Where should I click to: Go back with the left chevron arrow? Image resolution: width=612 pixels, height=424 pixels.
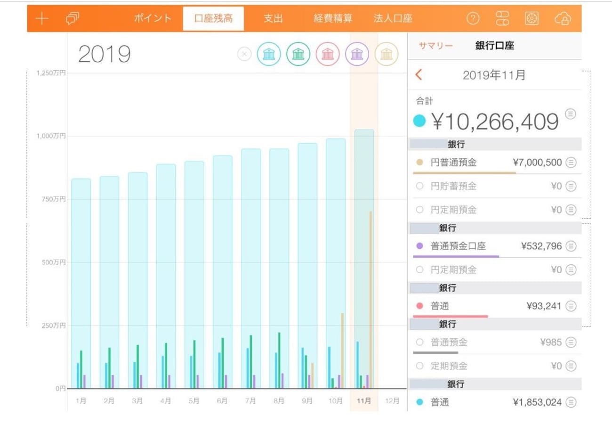pos(419,74)
